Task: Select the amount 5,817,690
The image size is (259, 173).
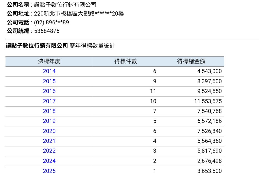Action: (x=210, y=151)
